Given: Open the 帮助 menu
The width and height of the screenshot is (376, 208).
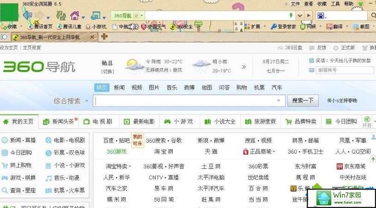Looking at the screenshot, I should 349,4.
